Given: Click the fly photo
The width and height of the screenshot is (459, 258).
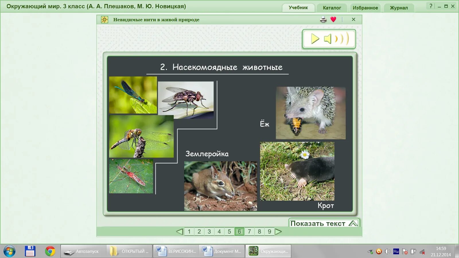Looking at the screenshot, I should tap(186, 100).
